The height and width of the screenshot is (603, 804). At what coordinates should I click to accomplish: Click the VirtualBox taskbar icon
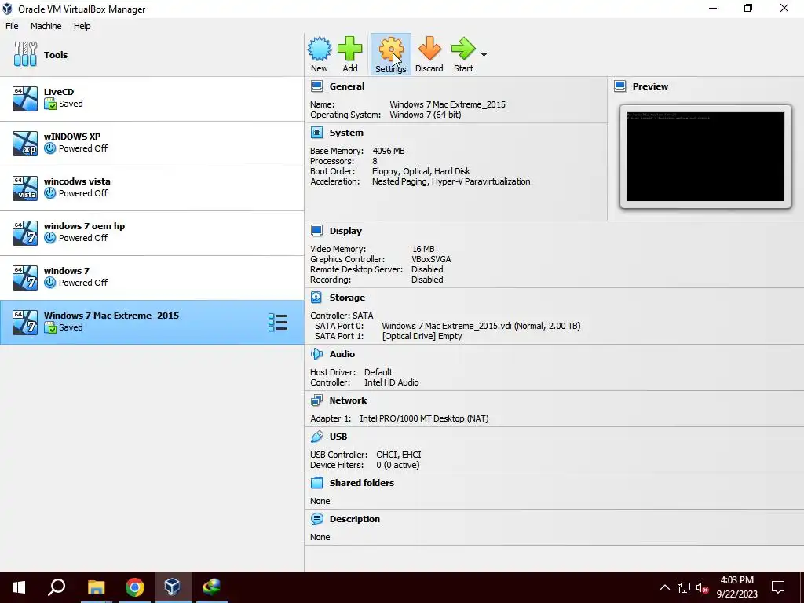click(172, 587)
